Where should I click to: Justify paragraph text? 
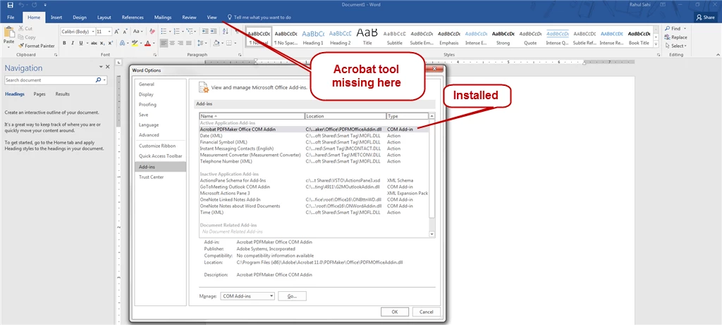click(189, 43)
